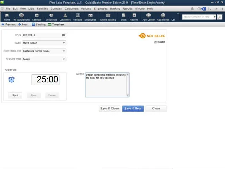
Task: Open the Lists menu
Action: click(x=31, y=9)
